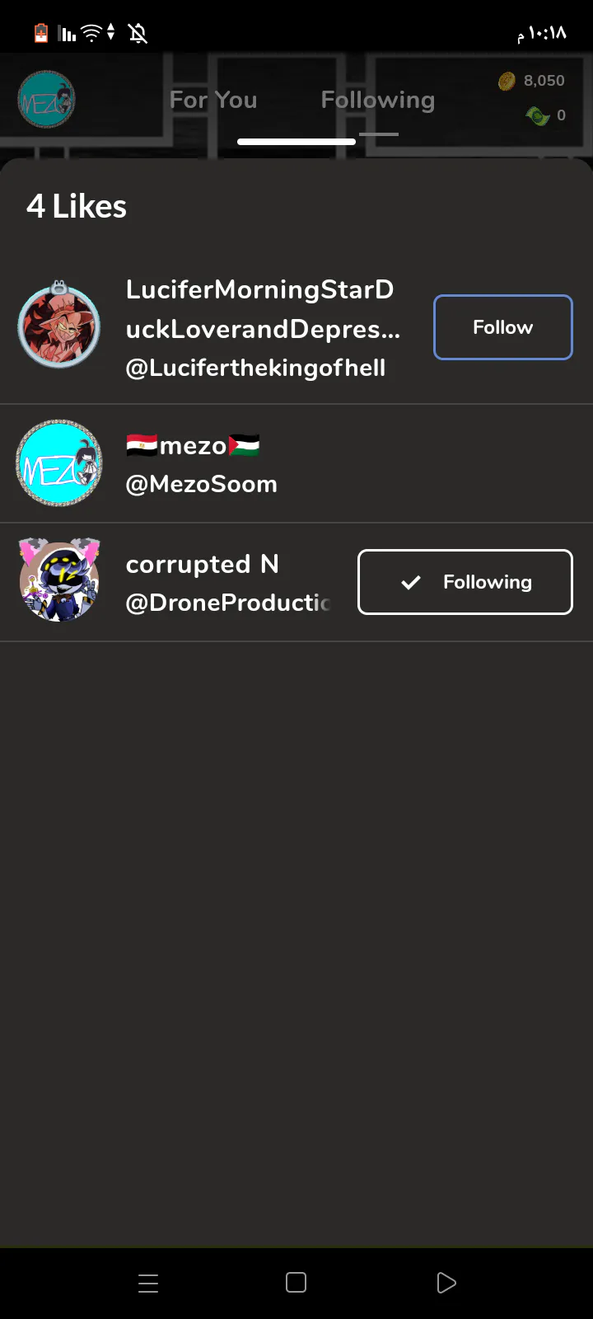This screenshot has width=593, height=1319.
Task: Switch to the For You tab
Action: [213, 100]
